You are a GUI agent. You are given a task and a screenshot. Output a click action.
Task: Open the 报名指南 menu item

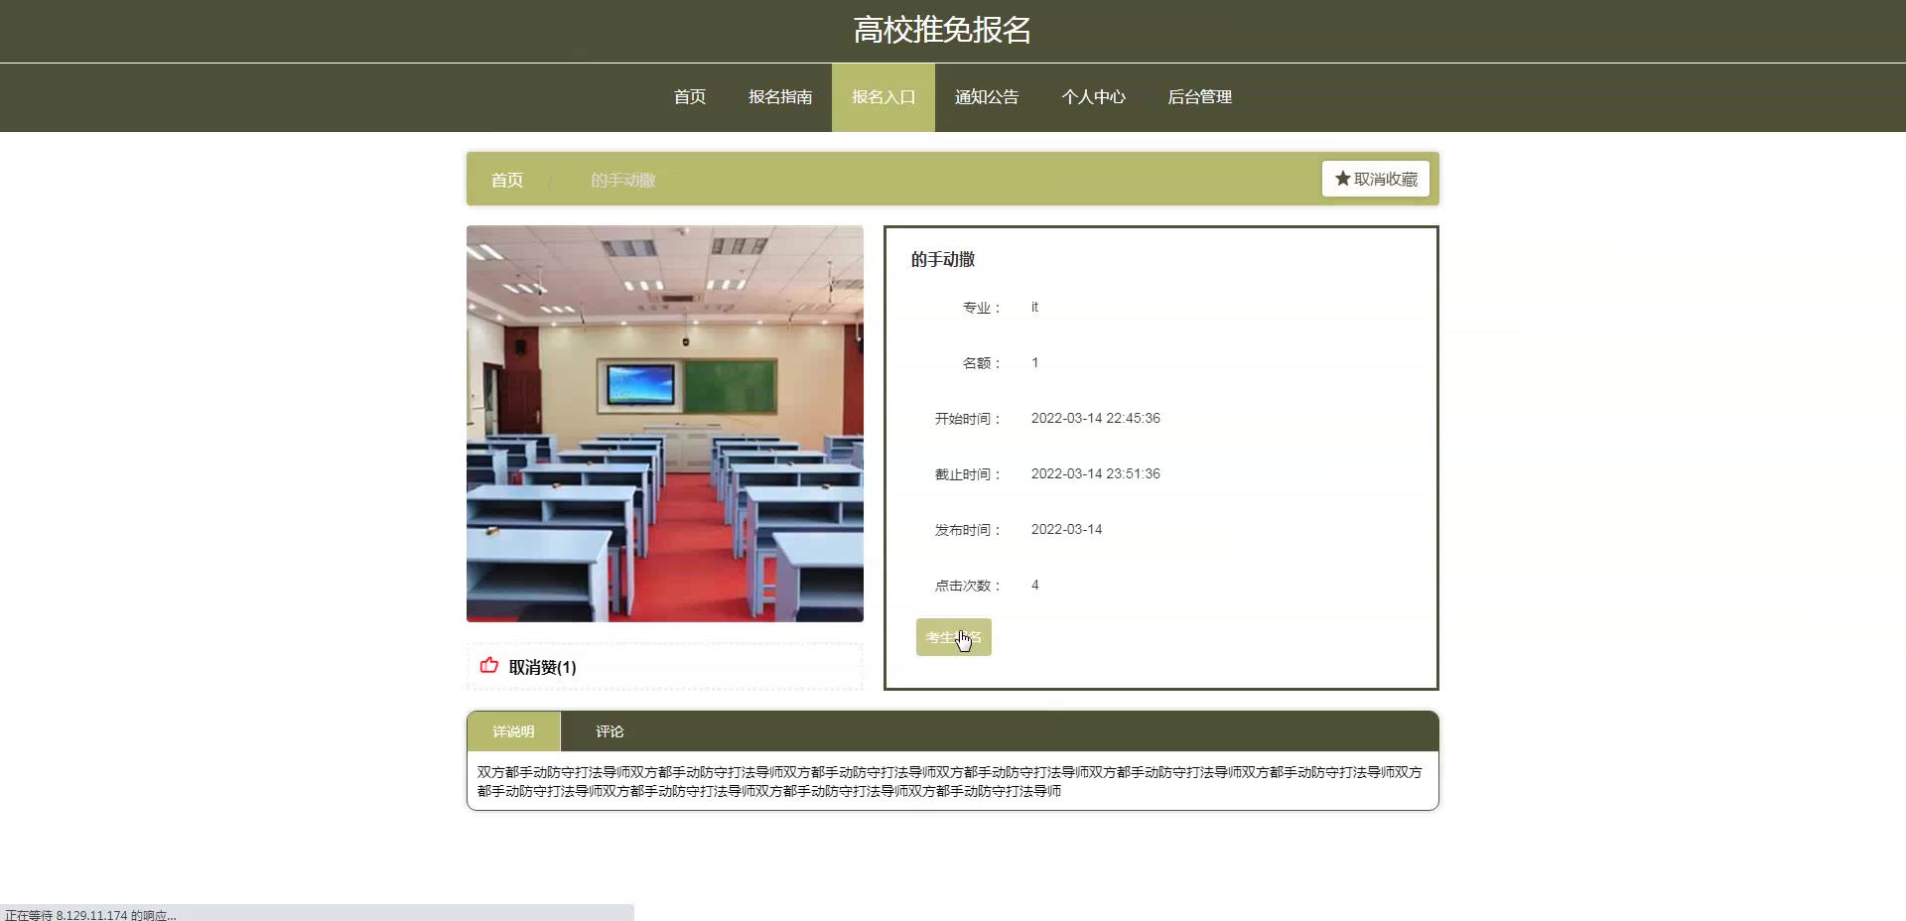click(780, 97)
